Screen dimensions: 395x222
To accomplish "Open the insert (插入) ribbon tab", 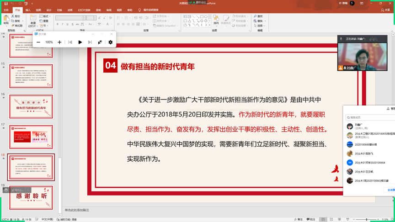I will (28, 10).
